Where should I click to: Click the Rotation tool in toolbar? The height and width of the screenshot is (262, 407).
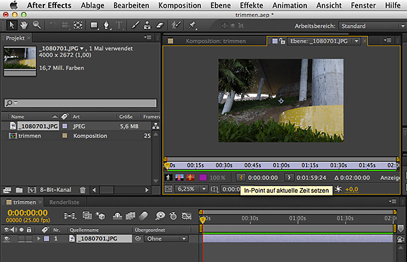53,25
